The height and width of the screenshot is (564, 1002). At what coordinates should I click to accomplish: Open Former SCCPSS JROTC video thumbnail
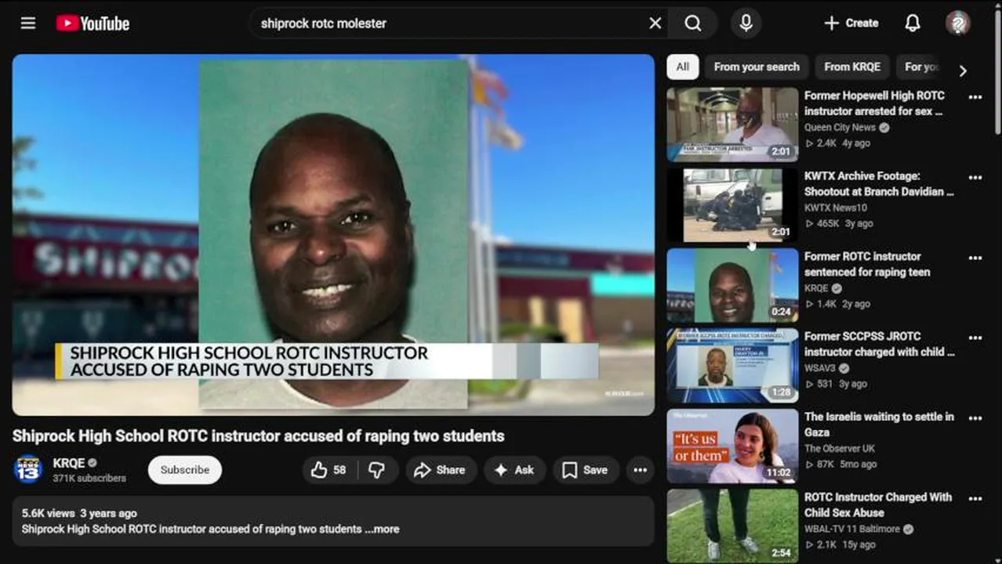(732, 366)
